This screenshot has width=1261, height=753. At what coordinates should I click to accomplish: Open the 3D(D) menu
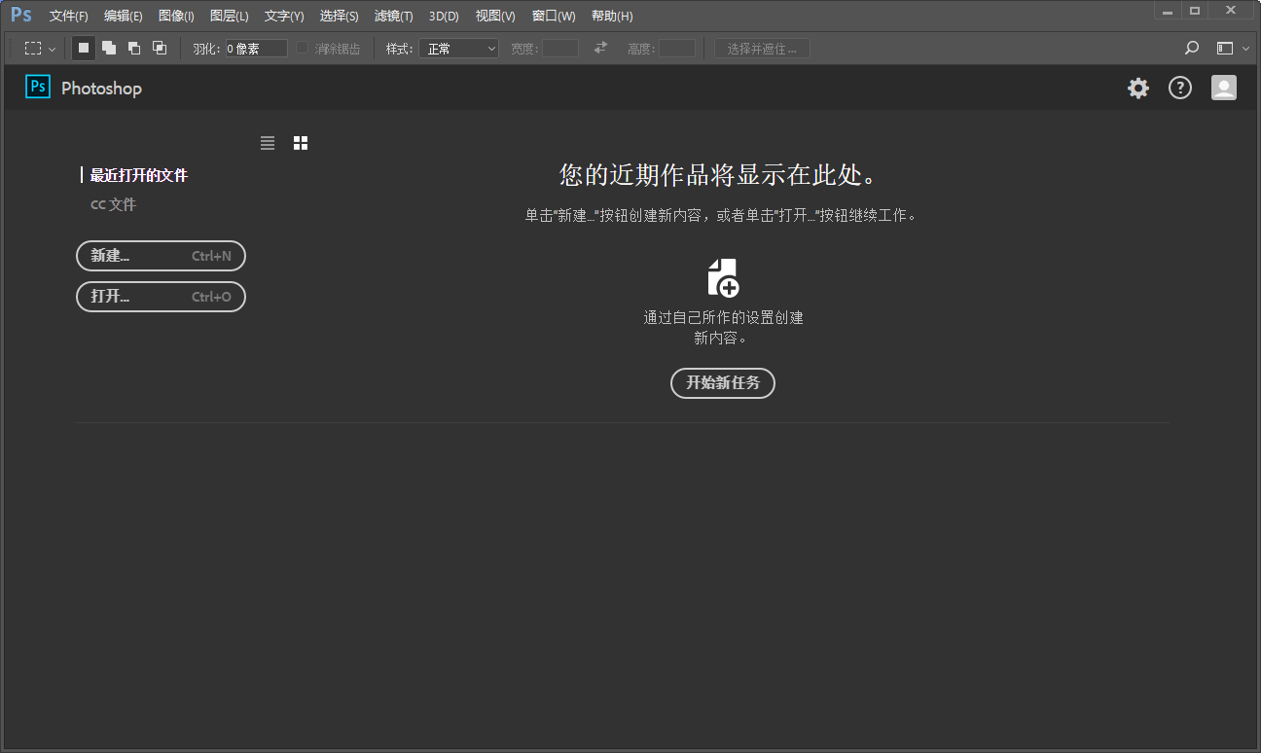(x=444, y=16)
